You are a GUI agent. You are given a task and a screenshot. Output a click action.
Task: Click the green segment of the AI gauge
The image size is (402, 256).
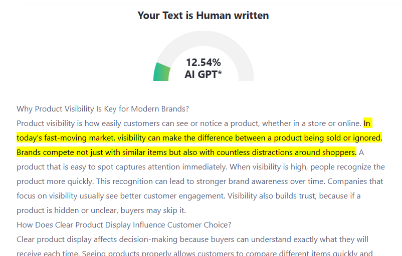click(x=161, y=72)
